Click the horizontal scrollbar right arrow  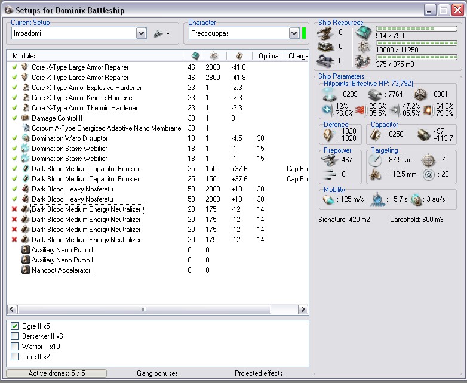click(303, 310)
